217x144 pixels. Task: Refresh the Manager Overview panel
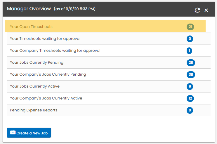click(197, 10)
